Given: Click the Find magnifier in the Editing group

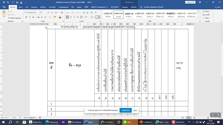Looking at the screenshot, I should (x=204, y=11).
